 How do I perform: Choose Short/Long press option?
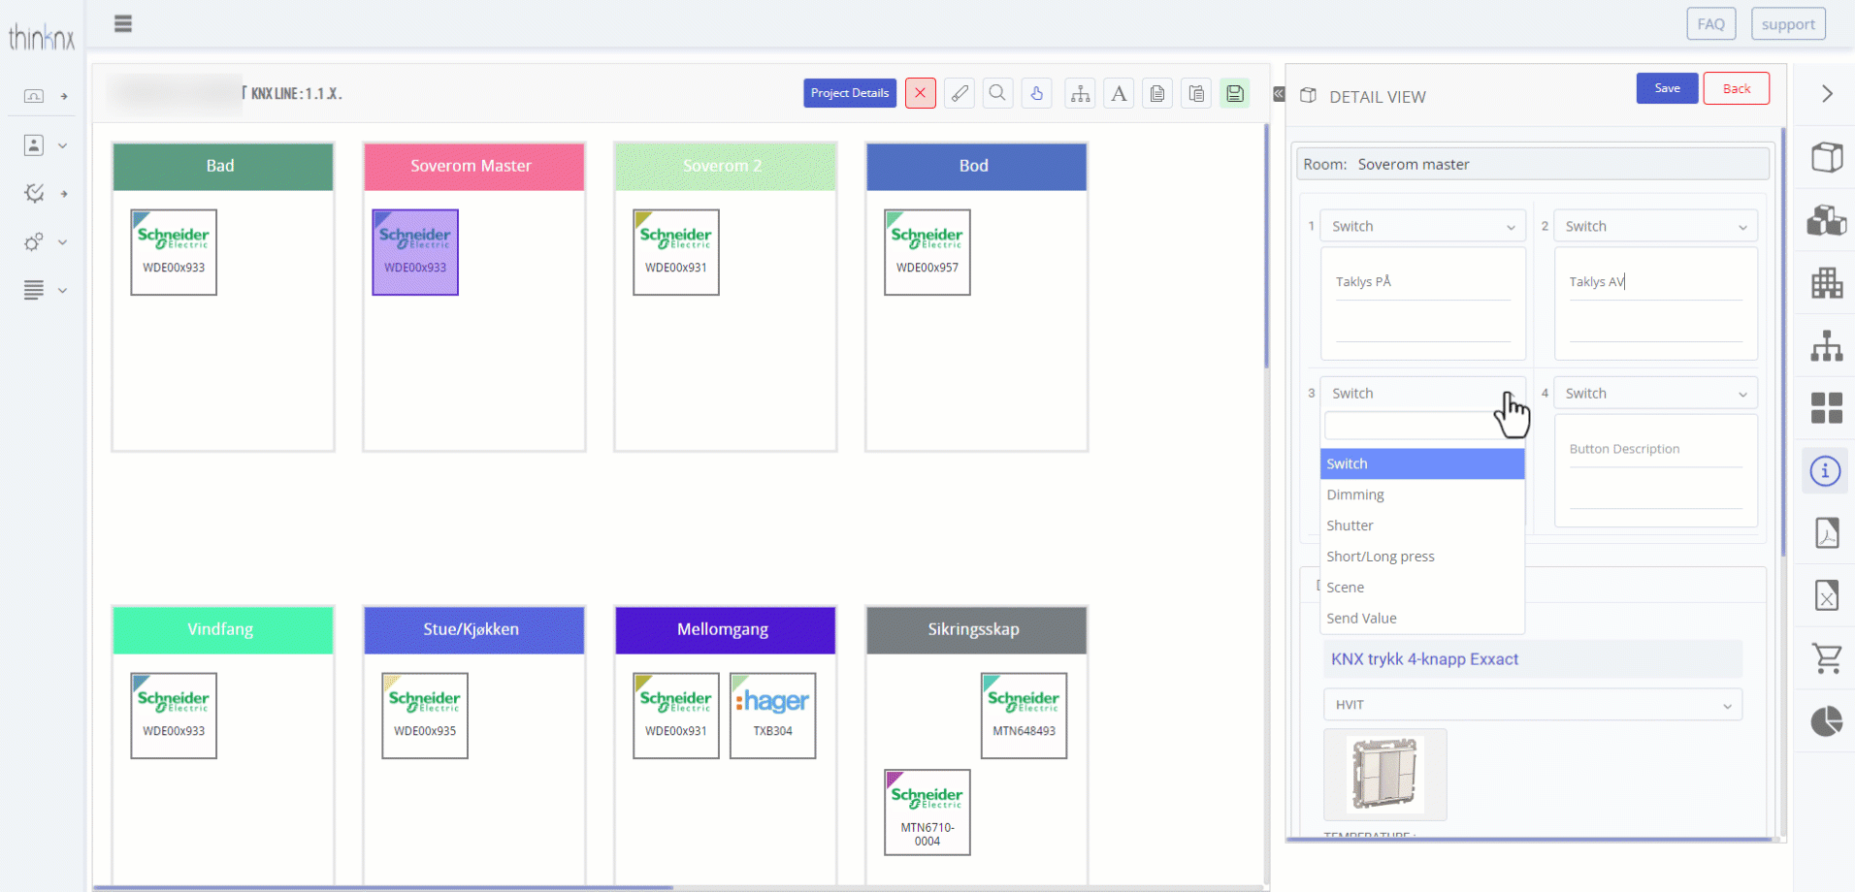coord(1422,557)
